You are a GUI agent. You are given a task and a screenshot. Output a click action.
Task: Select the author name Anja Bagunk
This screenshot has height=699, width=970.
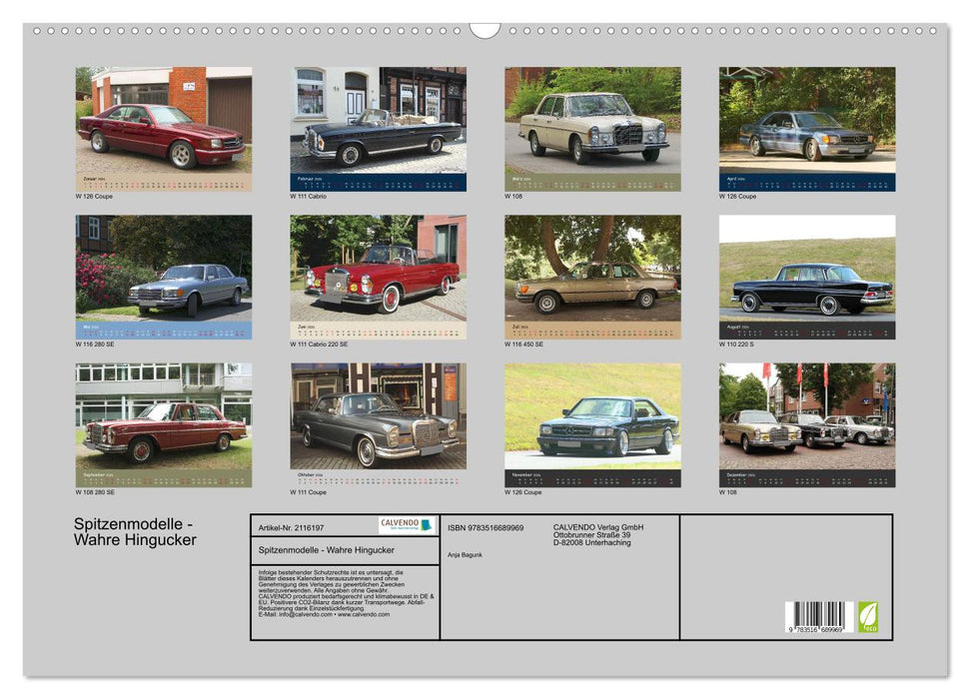[x=466, y=555]
